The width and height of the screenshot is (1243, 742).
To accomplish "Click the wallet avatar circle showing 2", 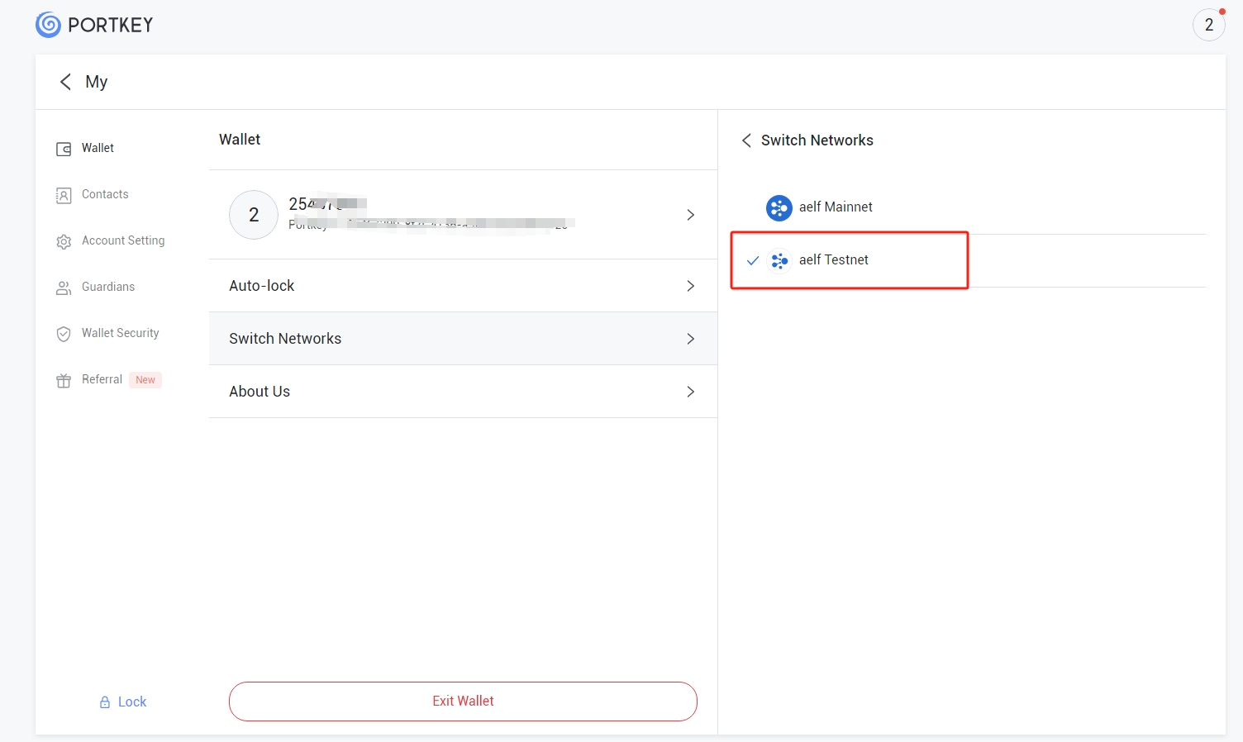I will 254,215.
